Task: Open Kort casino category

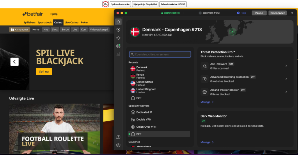Action: (x=84, y=29)
